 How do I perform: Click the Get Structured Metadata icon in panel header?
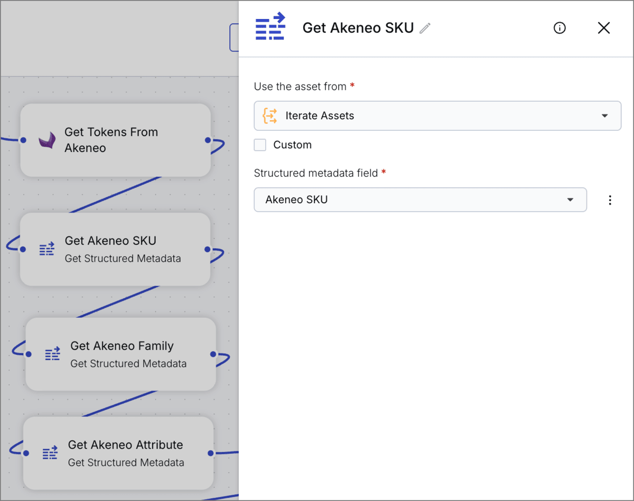click(x=270, y=26)
